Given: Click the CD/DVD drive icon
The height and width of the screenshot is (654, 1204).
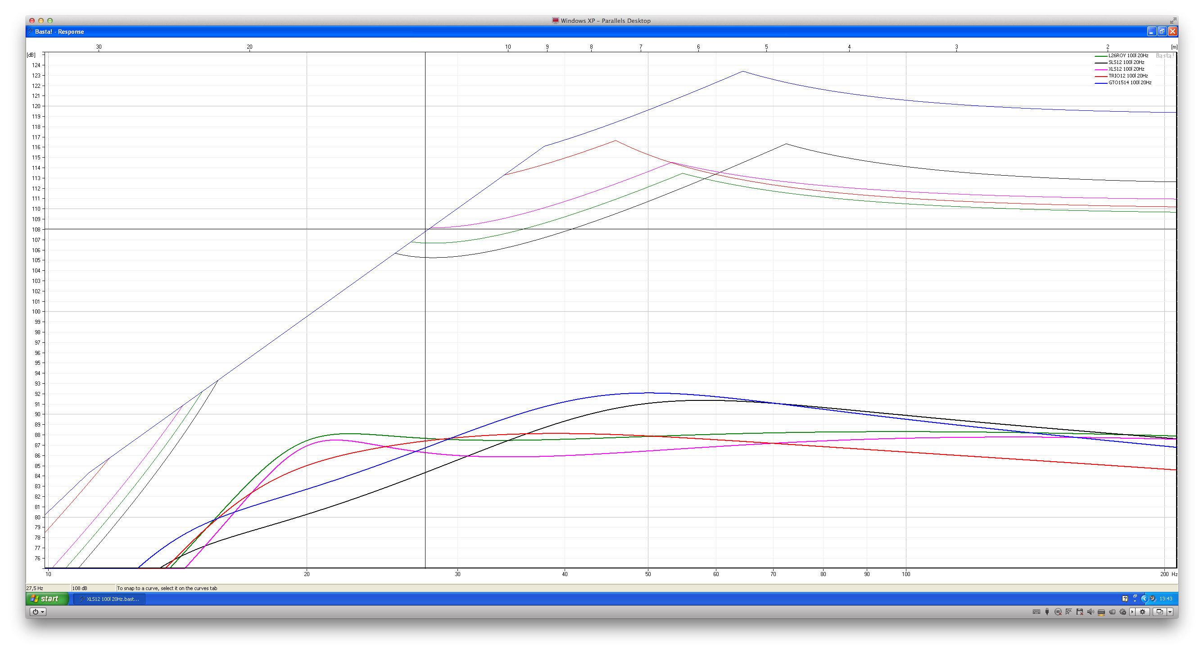Looking at the screenshot, I should pos(1058,612).
